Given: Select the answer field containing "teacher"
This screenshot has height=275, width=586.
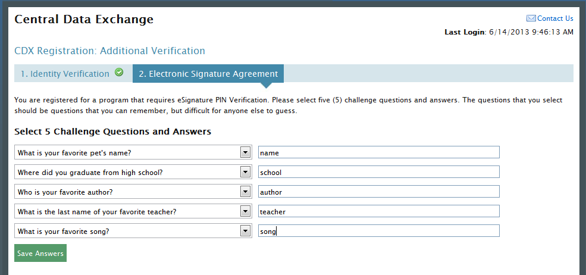Looking at the screenshot, I should tap(378, 211).
